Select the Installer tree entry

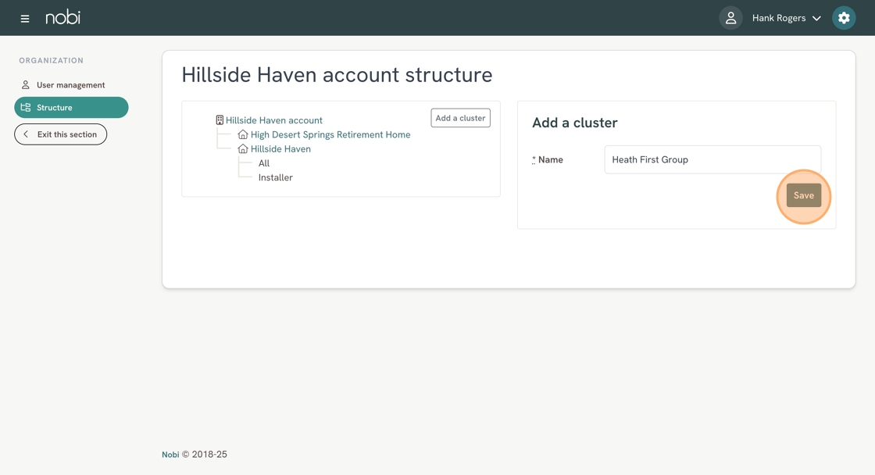[x=275, y=177]
